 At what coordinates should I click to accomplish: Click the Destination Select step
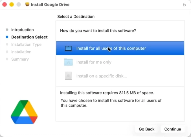(29, 37)
